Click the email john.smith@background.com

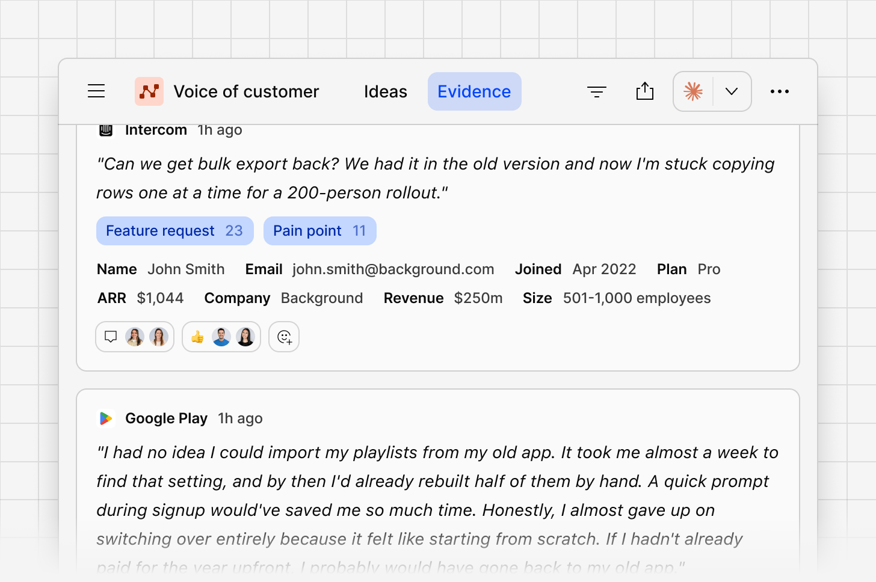coord(393,269)
